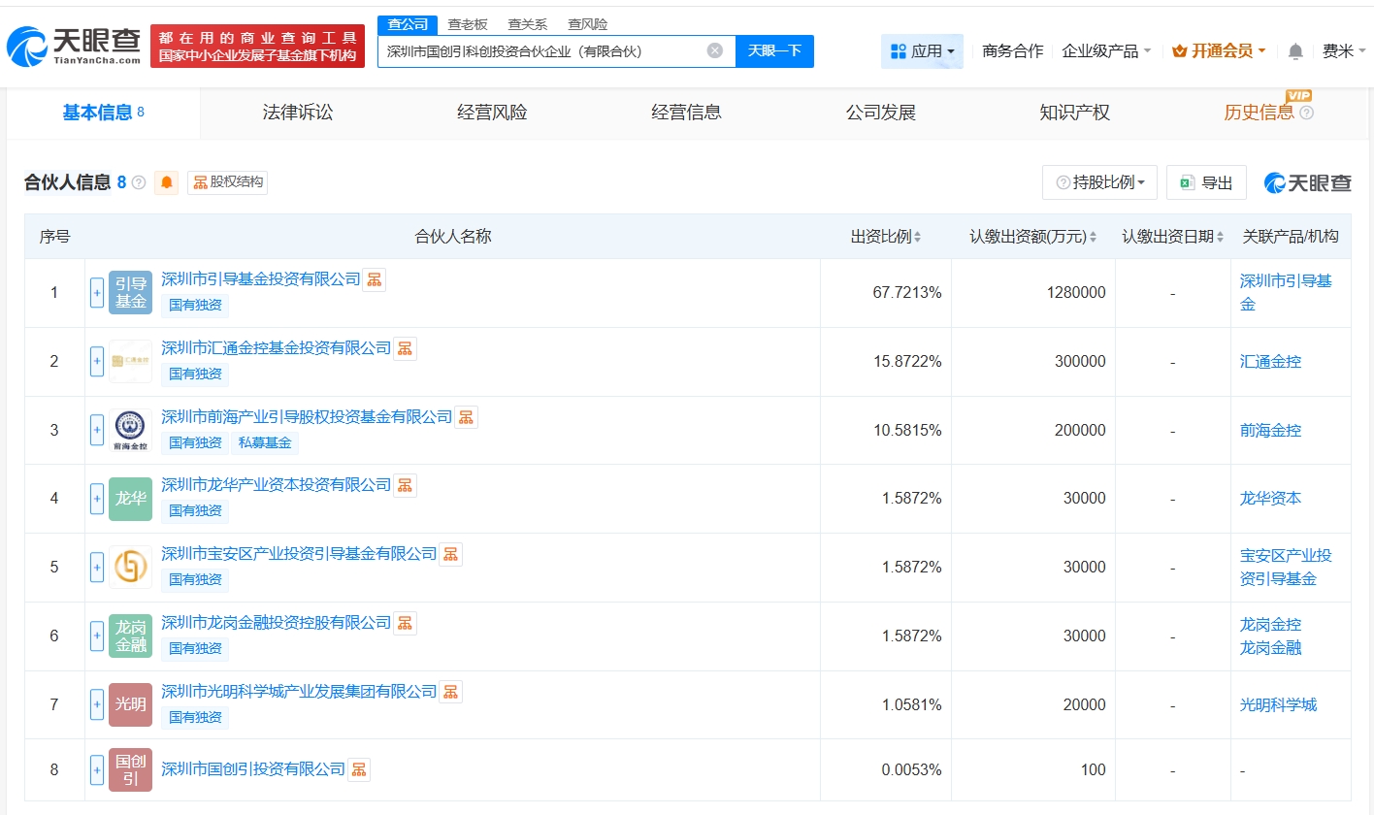1374x815 pixels.
Task: Click the 导出 export button
Action: click(1206, 182)
